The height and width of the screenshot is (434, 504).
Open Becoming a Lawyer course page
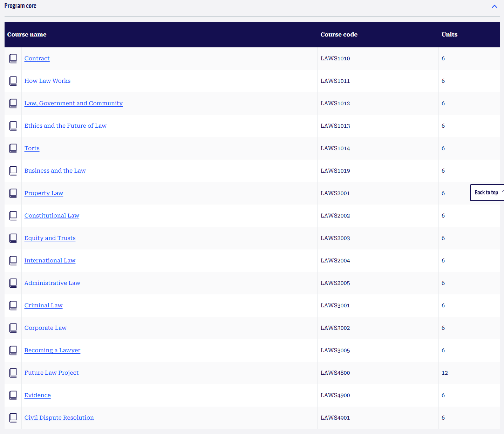pos(52,350)
